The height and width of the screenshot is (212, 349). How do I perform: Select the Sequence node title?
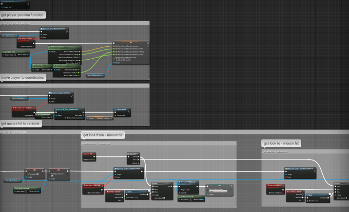click(133, 154)
